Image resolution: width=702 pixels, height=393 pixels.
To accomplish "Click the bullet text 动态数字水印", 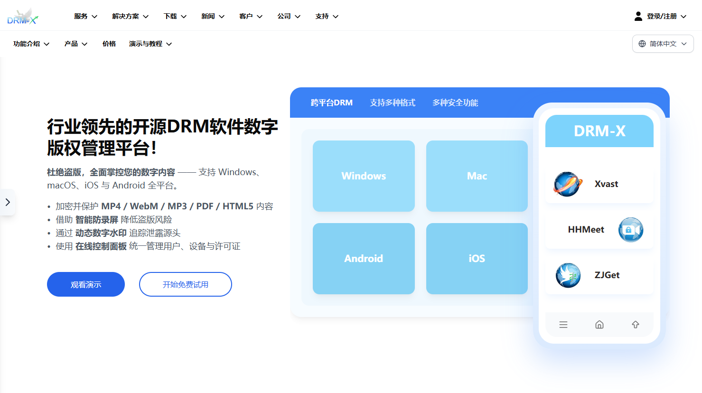I will point(101,233).
